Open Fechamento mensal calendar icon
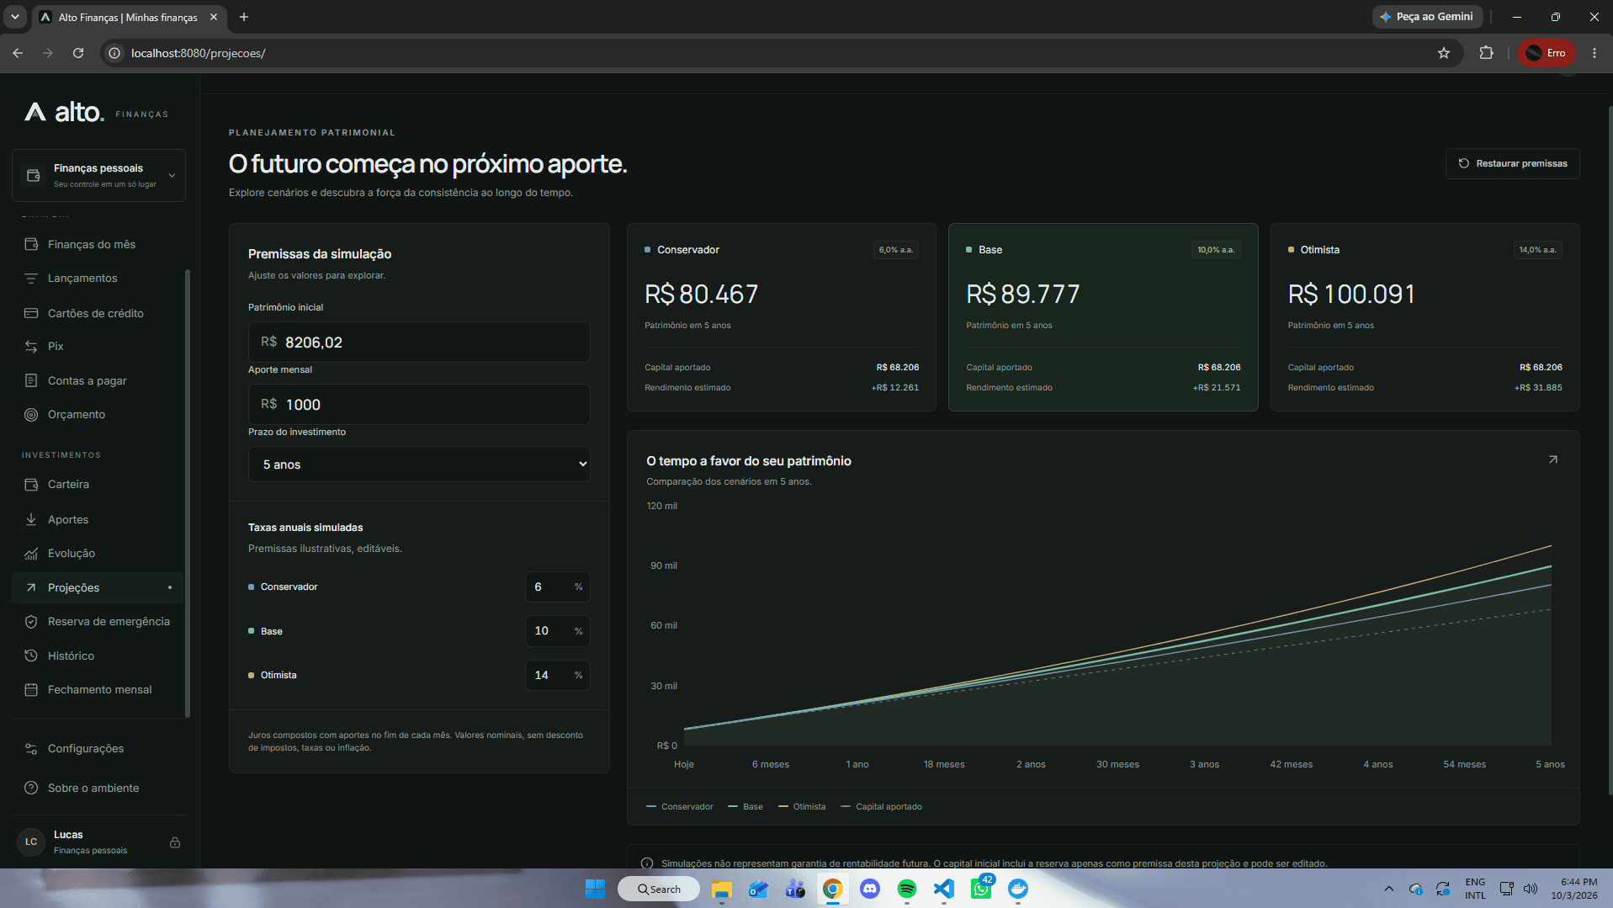The width and height of the screenshot is (1613, 908). (31, 690)
